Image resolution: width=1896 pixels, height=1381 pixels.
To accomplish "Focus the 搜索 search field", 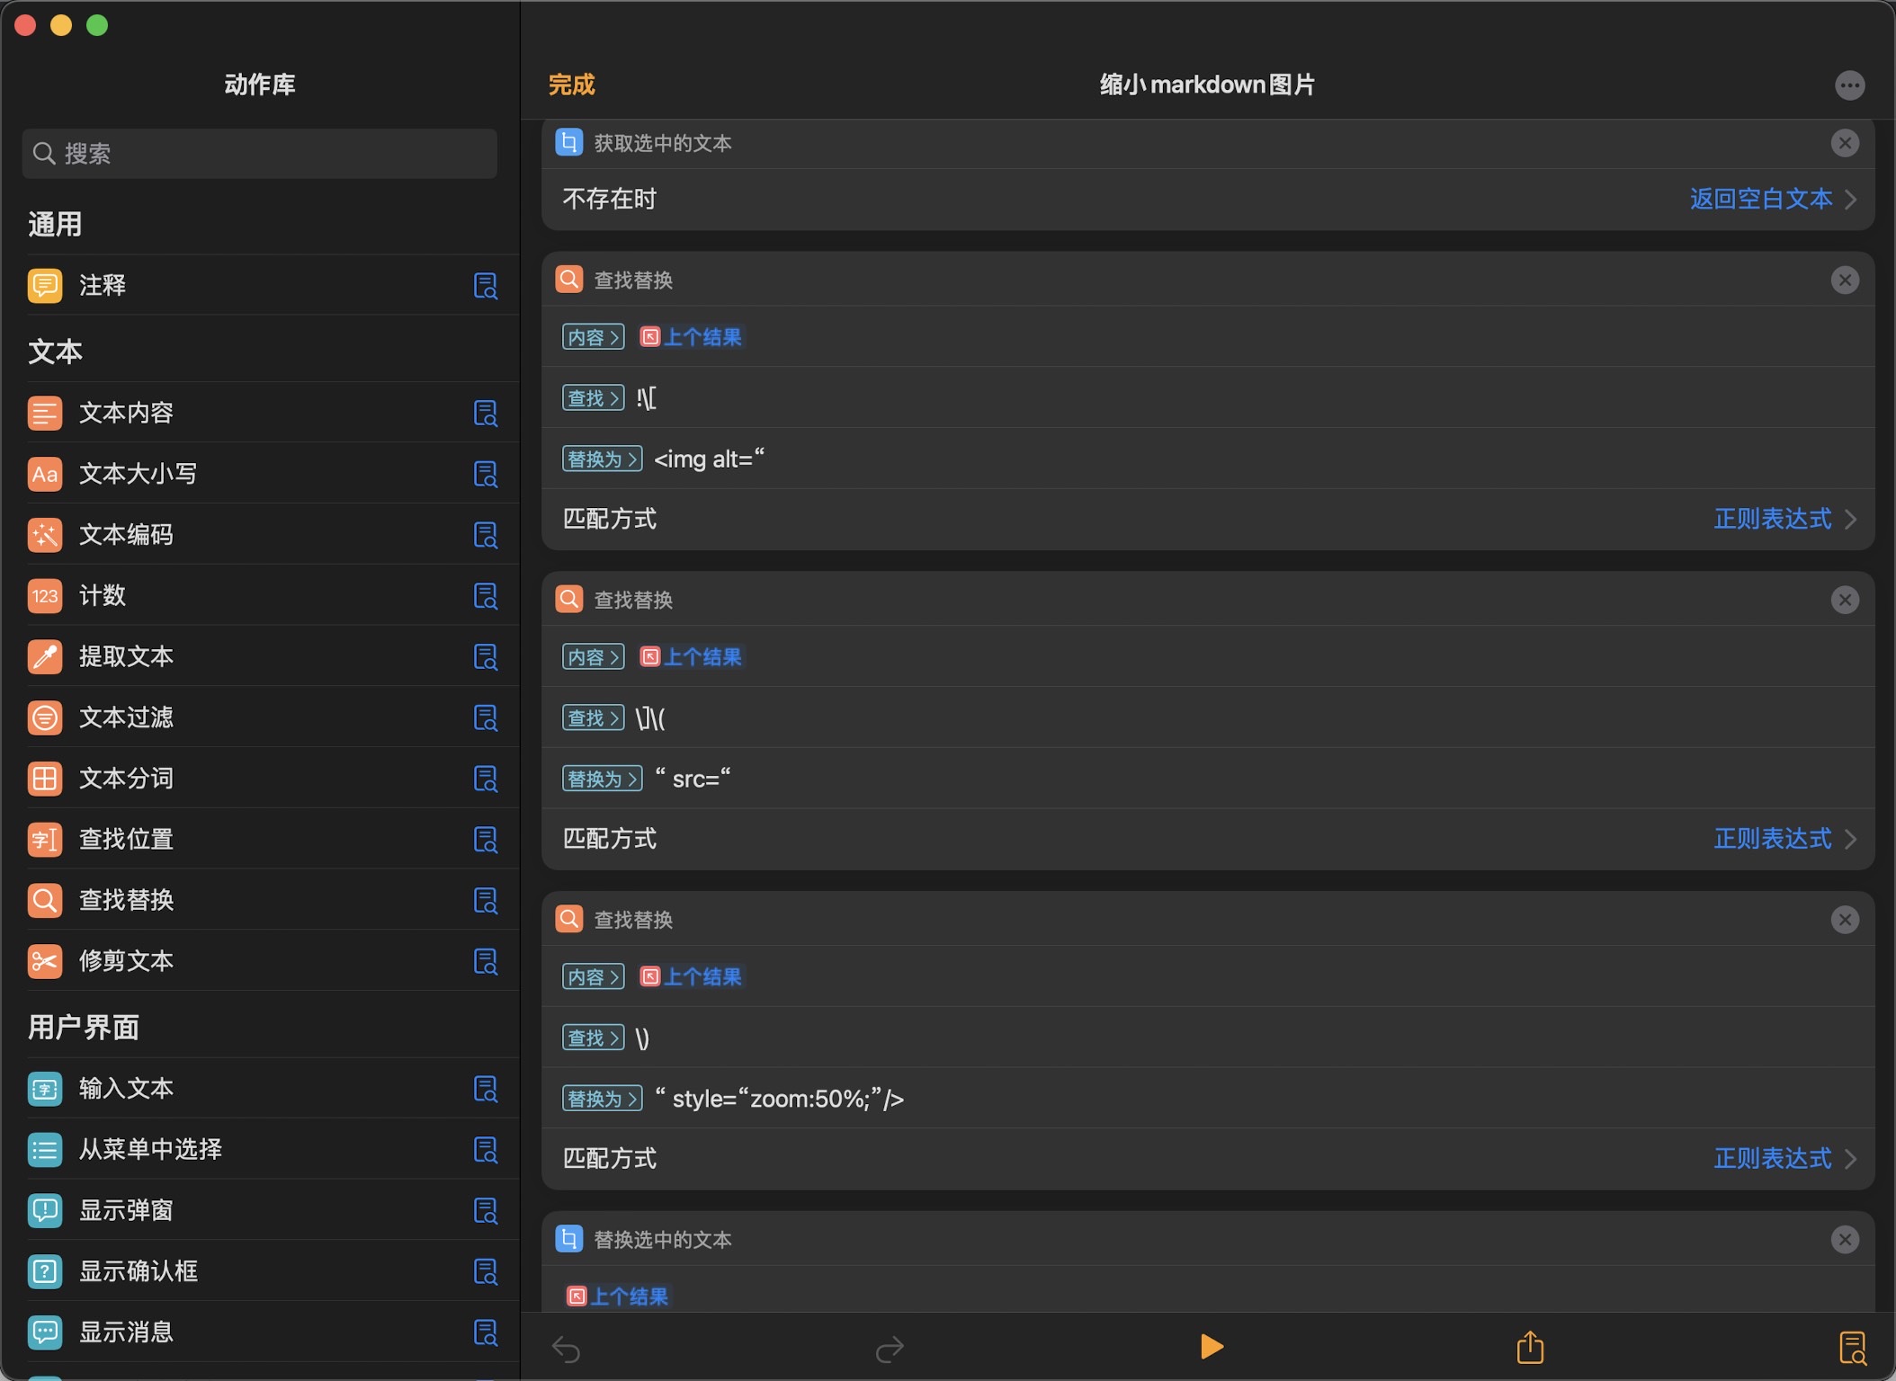I will coord(260,154).
